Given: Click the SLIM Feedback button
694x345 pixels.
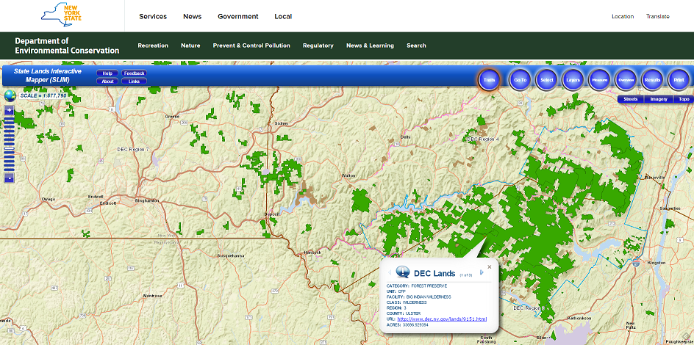Looking at the screenshot, I should 134,73.
